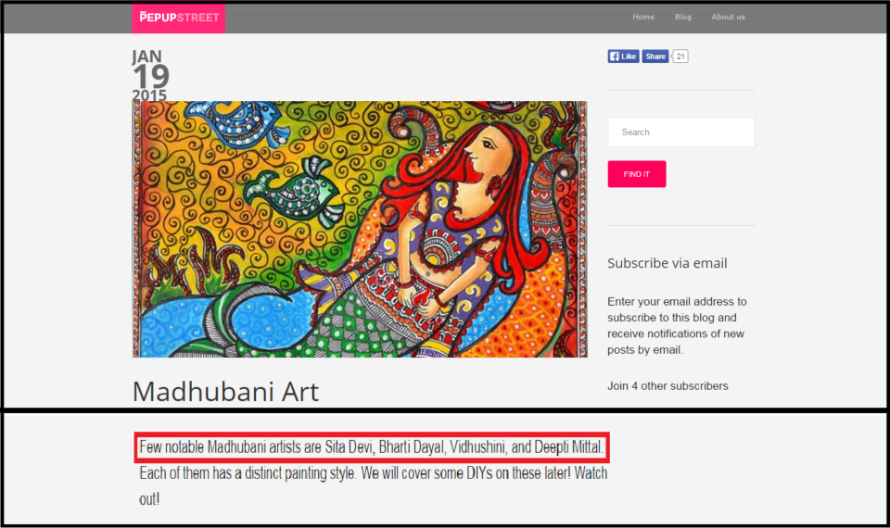Click the Enter your email address paragraph

(x=677, y=325)
